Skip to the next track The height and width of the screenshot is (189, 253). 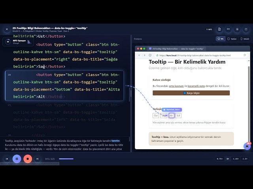pyautogui.click(x=38, y=159)
